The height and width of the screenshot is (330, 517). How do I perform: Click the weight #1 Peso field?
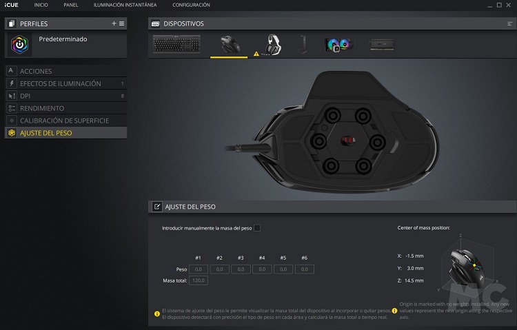[x=199, y=269]
